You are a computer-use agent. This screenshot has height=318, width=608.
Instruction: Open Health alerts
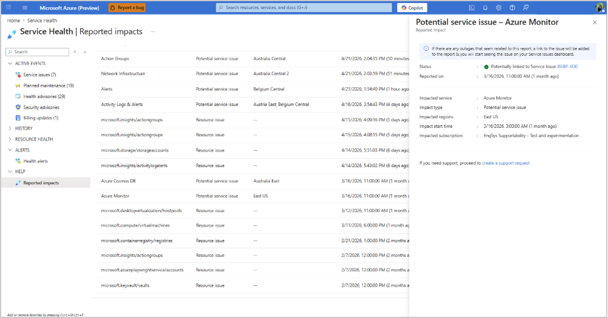36,161
